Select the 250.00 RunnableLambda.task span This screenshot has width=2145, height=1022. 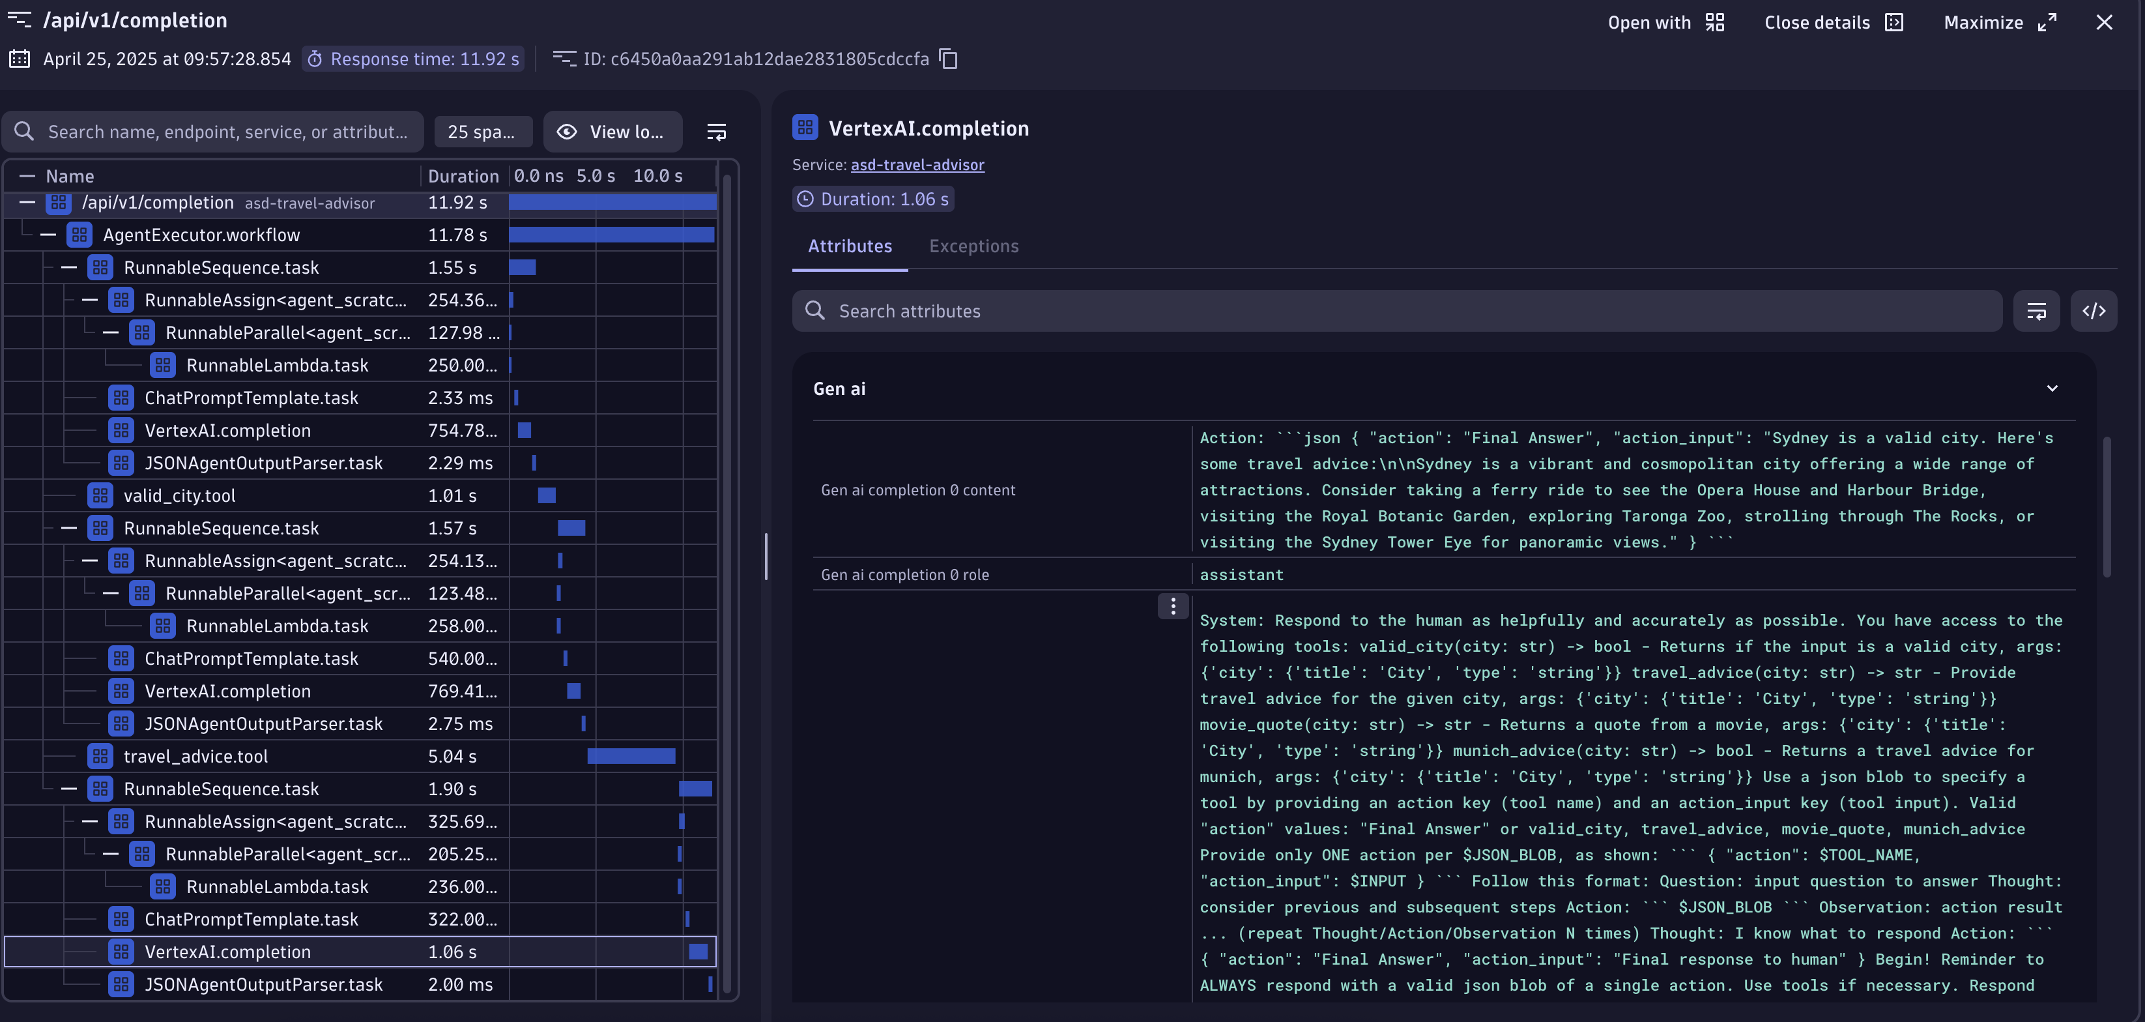[360, 365]
